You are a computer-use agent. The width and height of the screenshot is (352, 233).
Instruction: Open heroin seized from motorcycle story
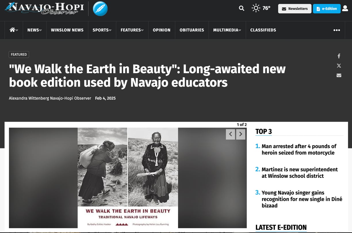coord(299,149)
